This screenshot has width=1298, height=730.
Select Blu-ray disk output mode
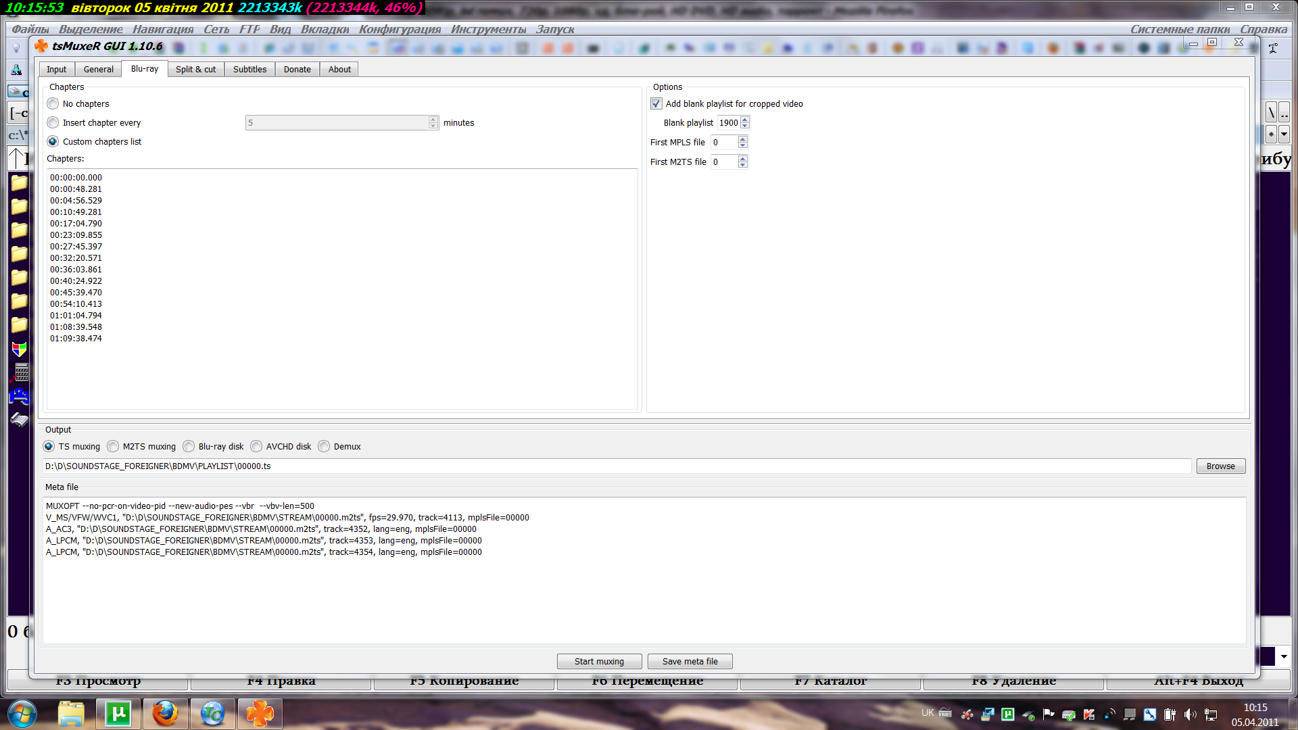pos(189,446)
